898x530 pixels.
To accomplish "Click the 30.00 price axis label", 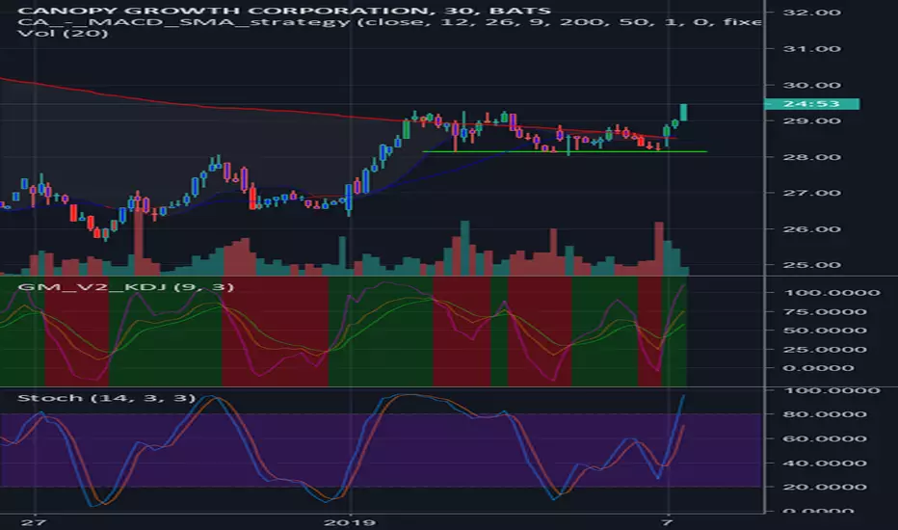I will point(812,86).
